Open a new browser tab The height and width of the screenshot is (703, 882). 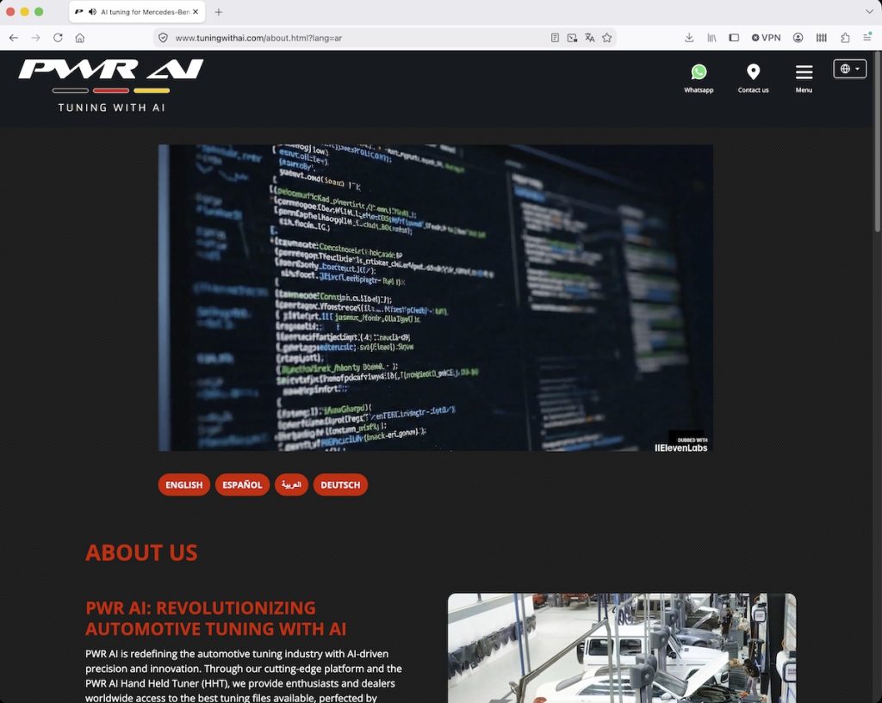219,12
